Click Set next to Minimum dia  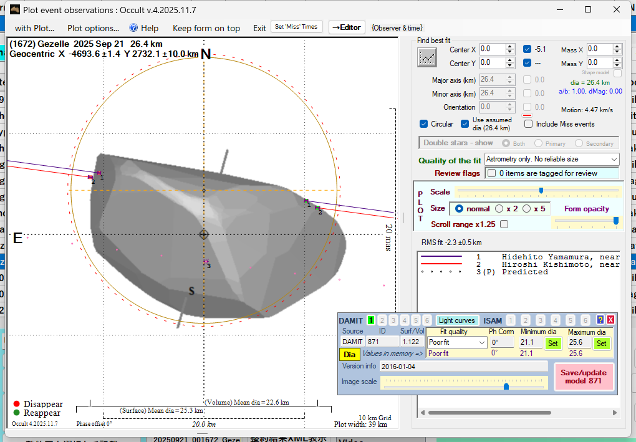[552, 343]
